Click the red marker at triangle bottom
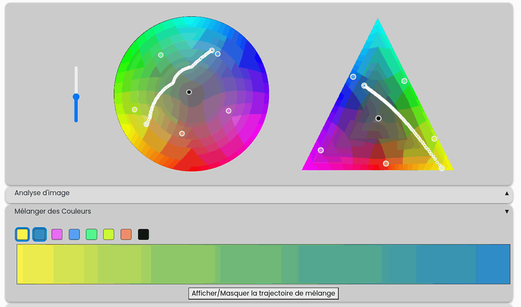The width and height of the screenshot is (521, 307). [x=386, y=164]
